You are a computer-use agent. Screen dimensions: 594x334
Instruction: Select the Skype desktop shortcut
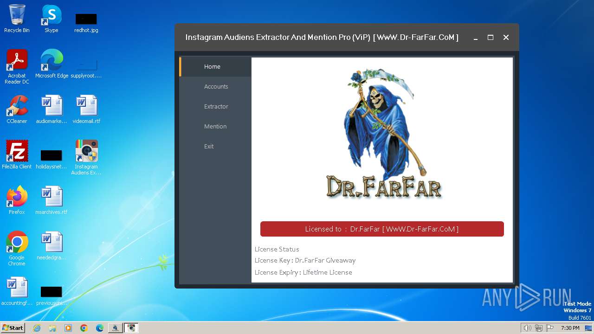52,19
